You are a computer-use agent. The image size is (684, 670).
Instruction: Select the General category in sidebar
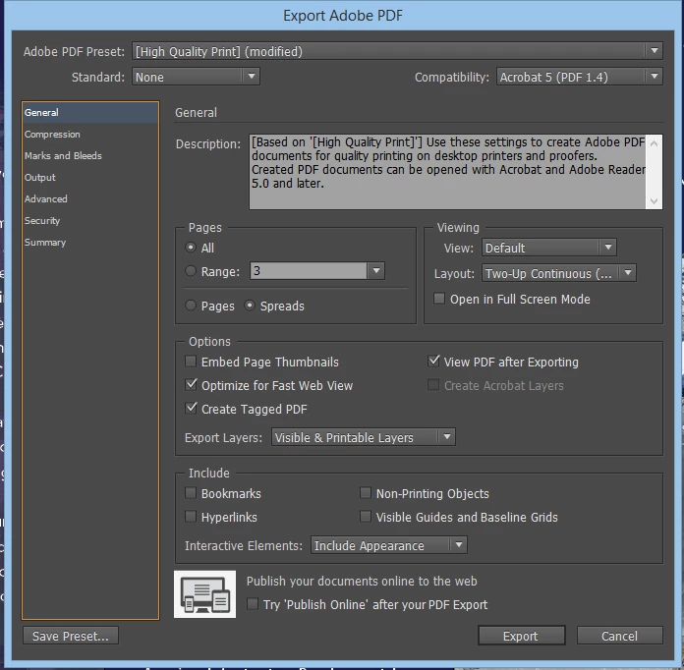90,113
